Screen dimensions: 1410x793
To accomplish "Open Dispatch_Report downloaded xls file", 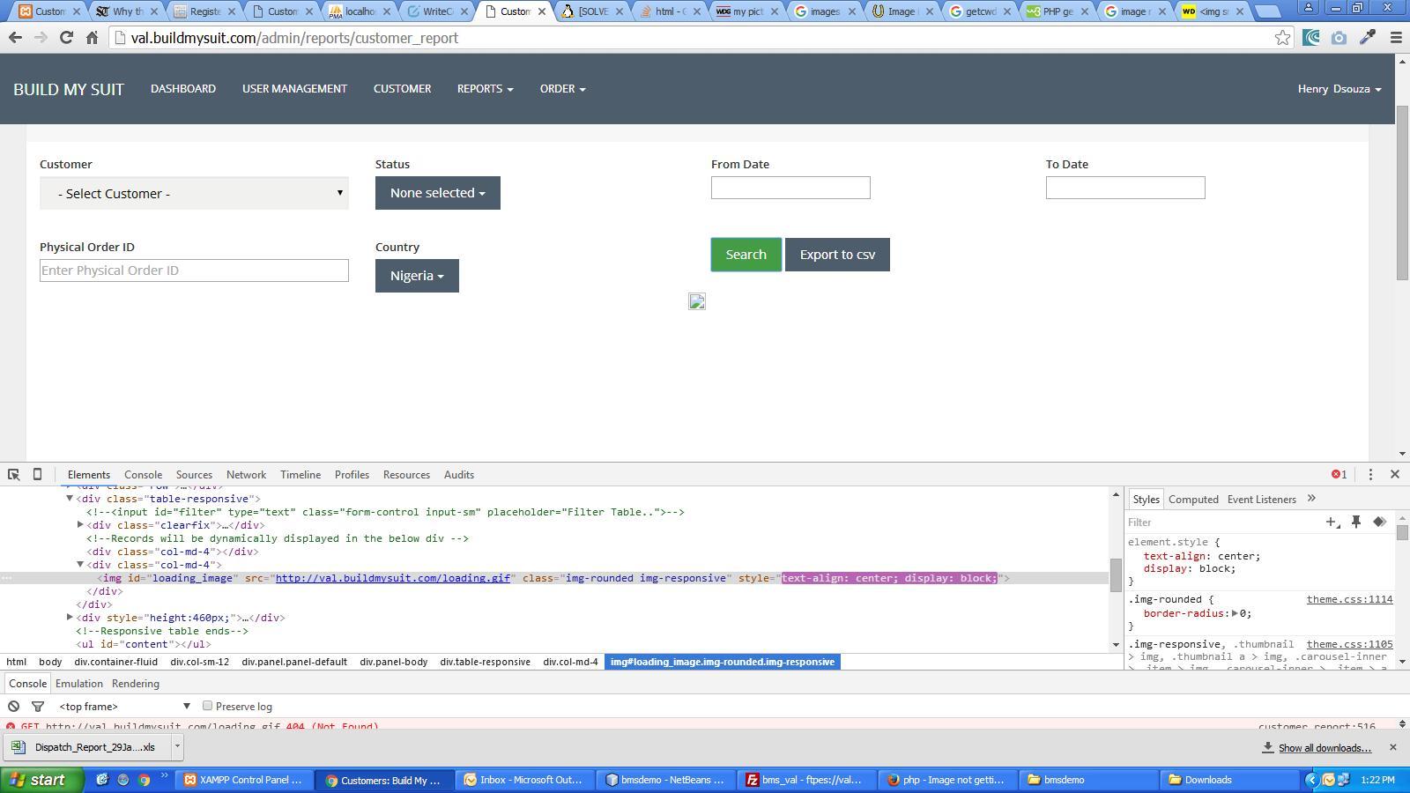I will coord(88,746).
